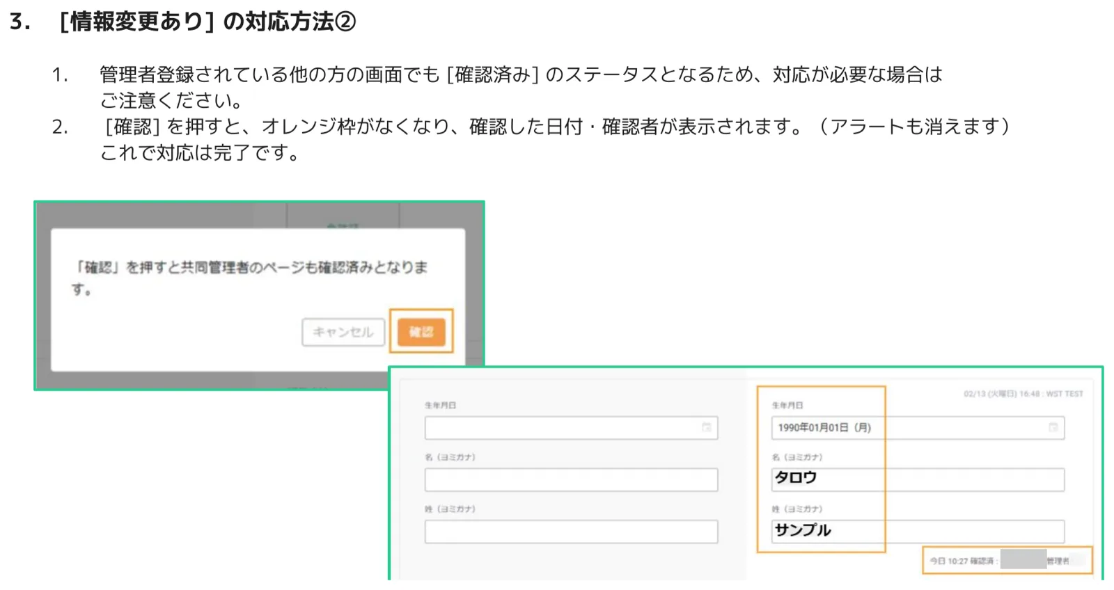Viewport: 1114px width, 590px height.
Task: Click the heading [情報変更あり] の対応方法②
Action: tap(207, 22)
